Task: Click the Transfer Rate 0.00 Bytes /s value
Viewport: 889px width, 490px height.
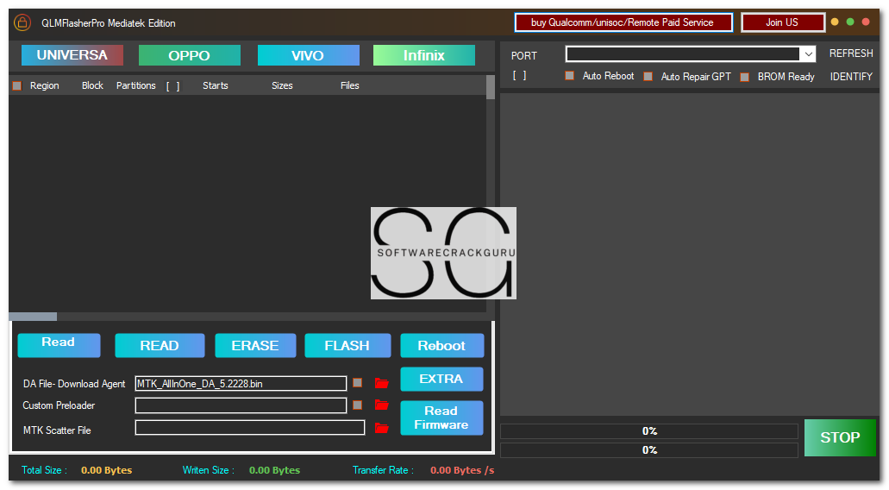Action: point(462,470)
